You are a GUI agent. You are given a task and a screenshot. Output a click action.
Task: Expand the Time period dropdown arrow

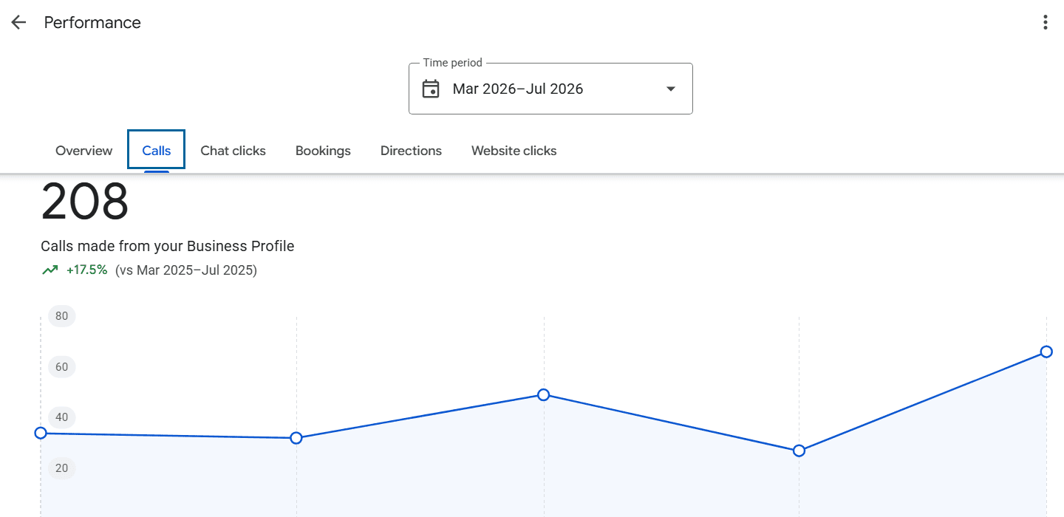coord(670,89)
